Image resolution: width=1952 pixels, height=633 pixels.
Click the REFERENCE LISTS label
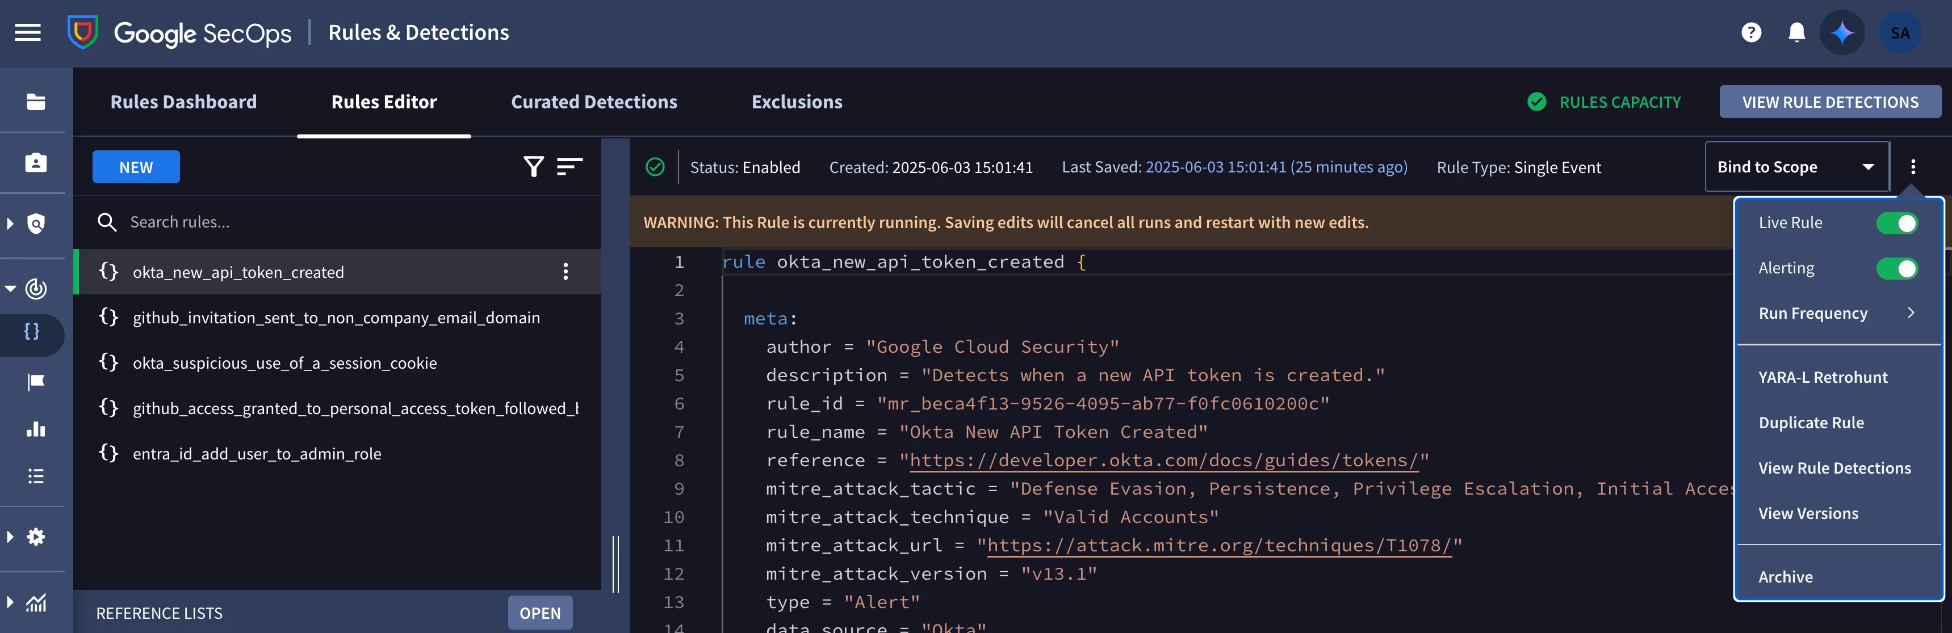159,613
